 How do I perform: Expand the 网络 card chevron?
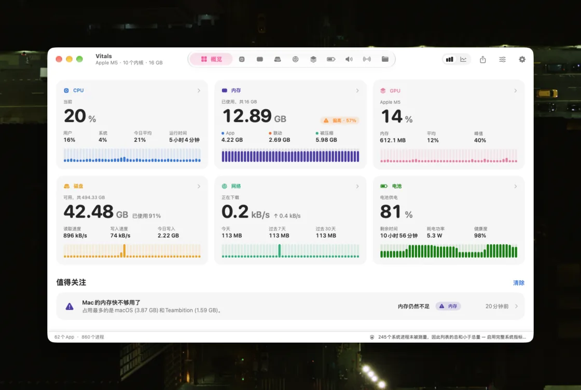[x=357, y=186]
